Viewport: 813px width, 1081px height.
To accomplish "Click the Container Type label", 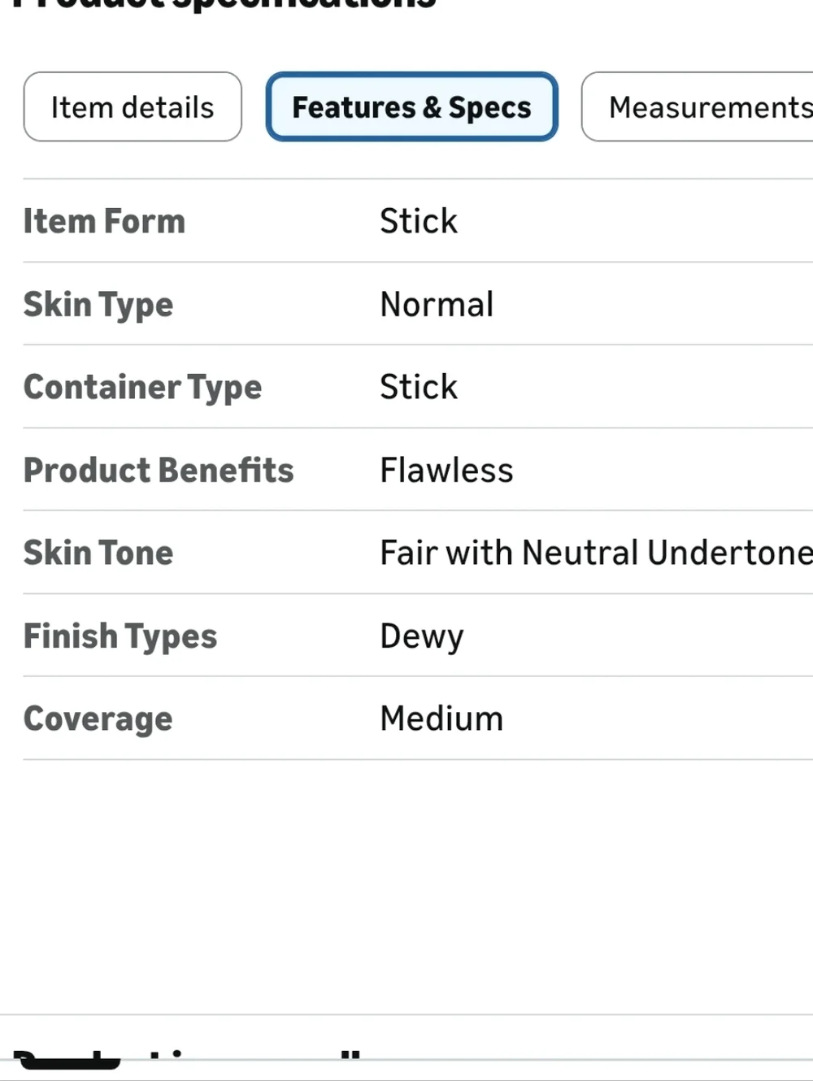I will coord(142,388).
